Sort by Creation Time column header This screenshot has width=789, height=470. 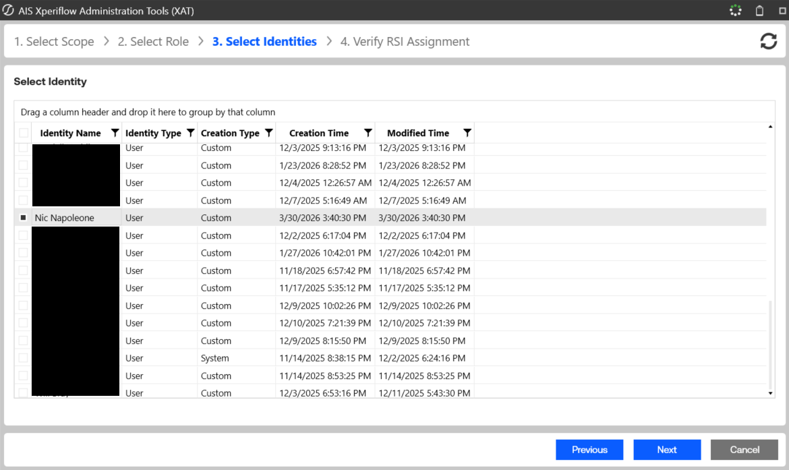coord(319,133)
